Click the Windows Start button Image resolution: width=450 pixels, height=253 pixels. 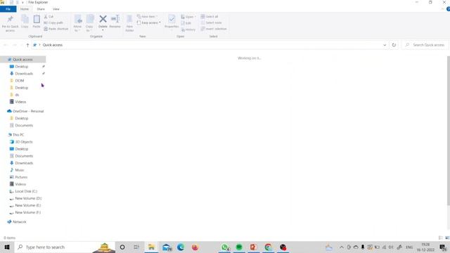click(x=7, y=247)
